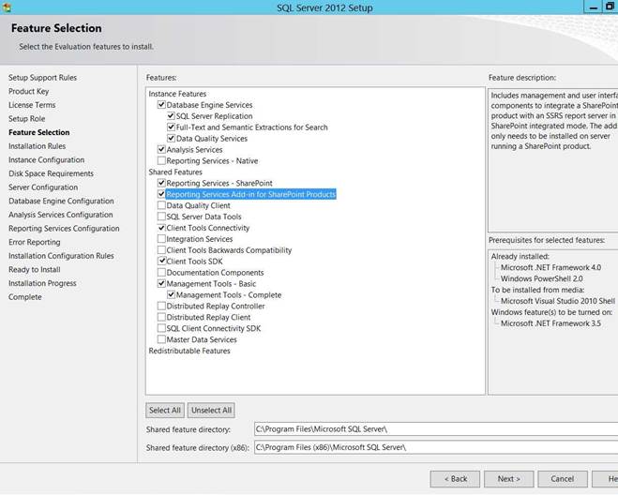Select Product Key step in sidebar
Viewport: 618px width, 495px height.
29,92
